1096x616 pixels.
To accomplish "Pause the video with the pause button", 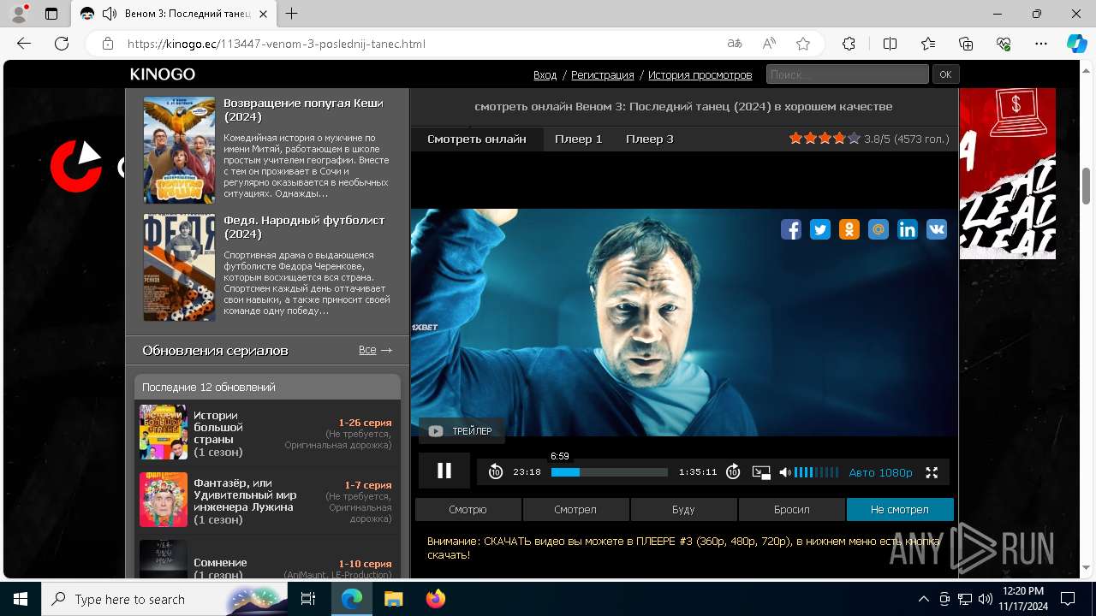I will 444,471.
